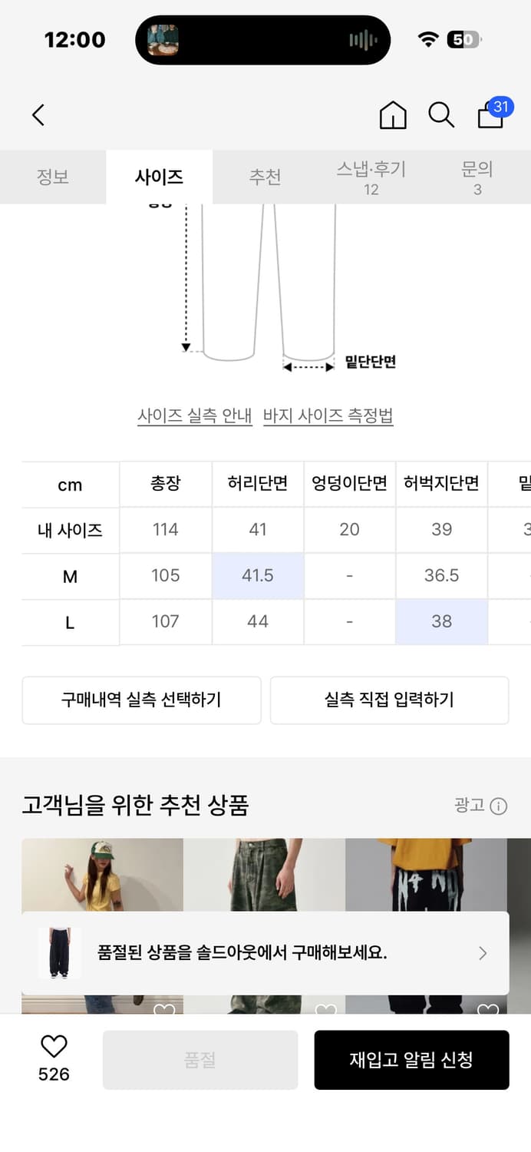The image size is (531, 1152).
Task: Select the M size row in the table
Action: 70,575
